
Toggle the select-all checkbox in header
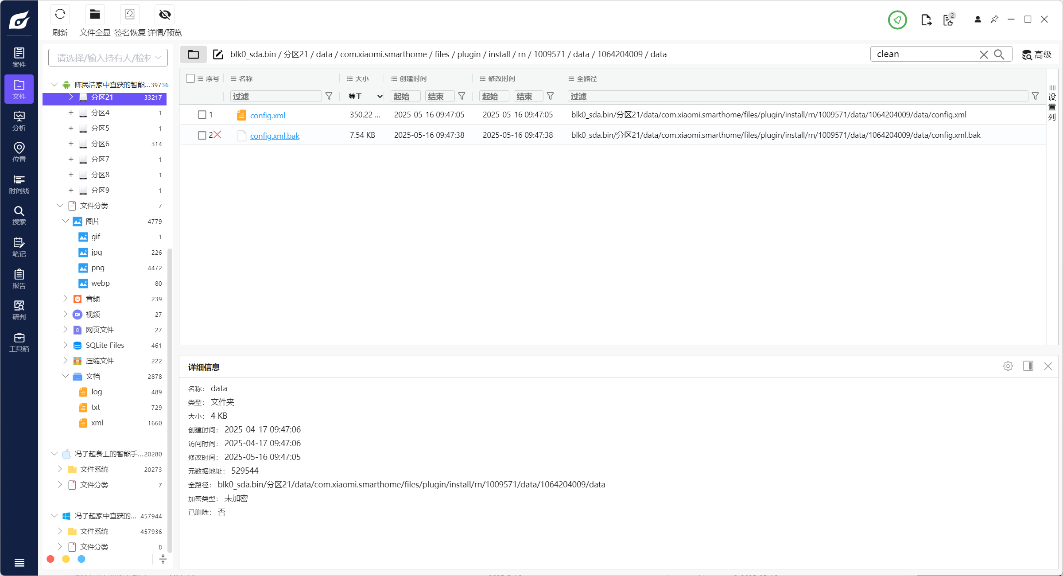190,78
